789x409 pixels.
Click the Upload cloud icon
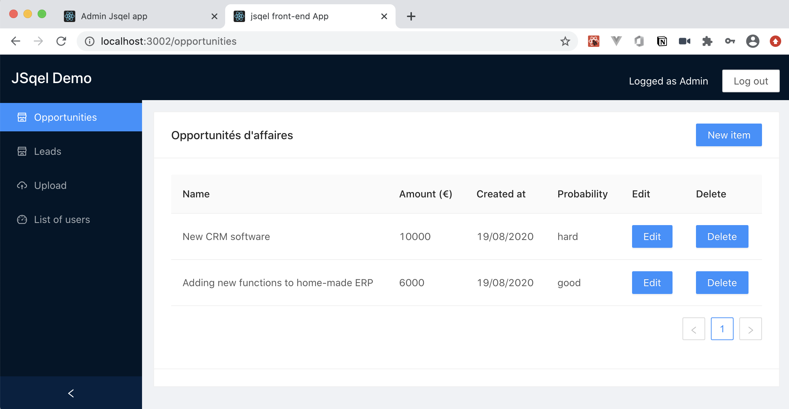click(x=22, y=185)
